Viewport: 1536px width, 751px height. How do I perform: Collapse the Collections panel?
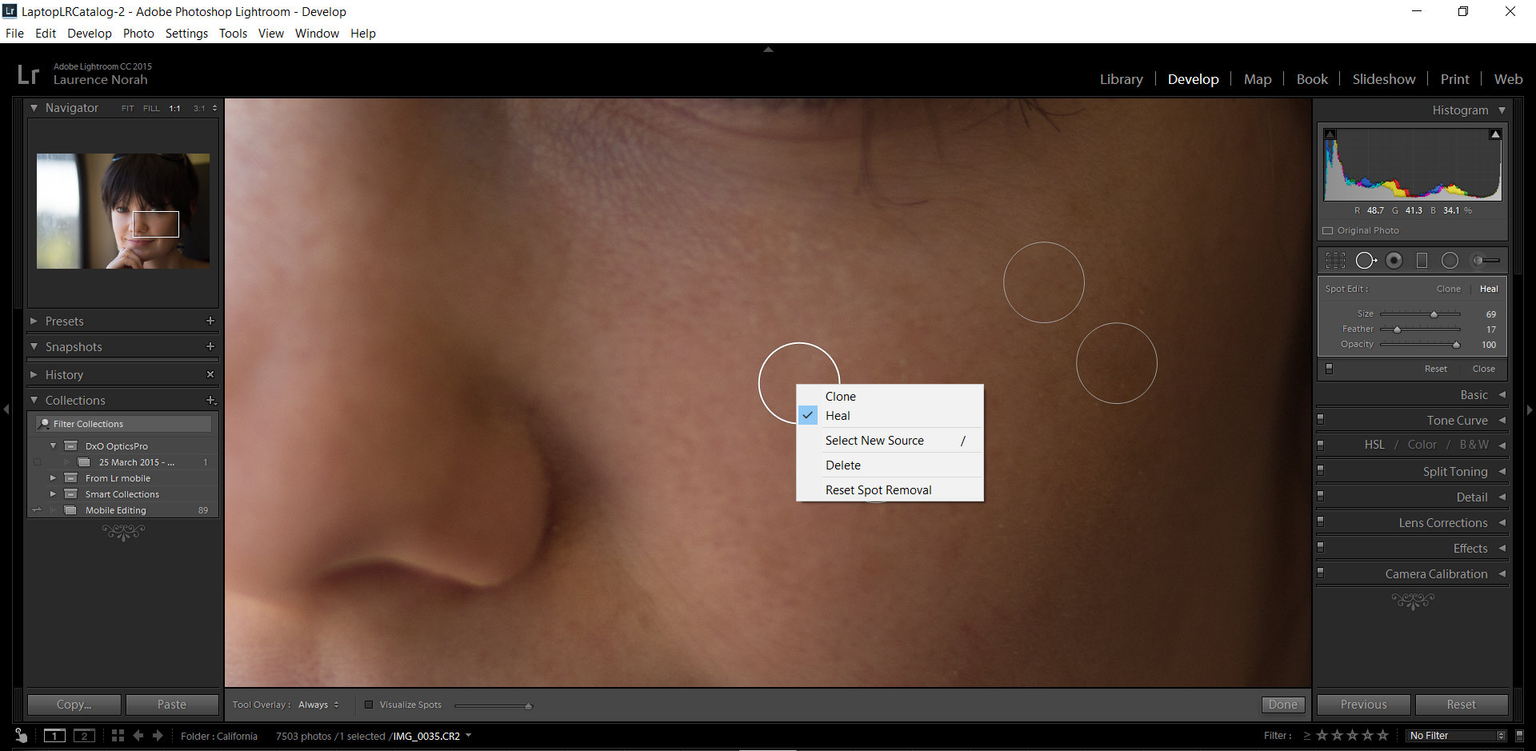[x=34, y=400]
